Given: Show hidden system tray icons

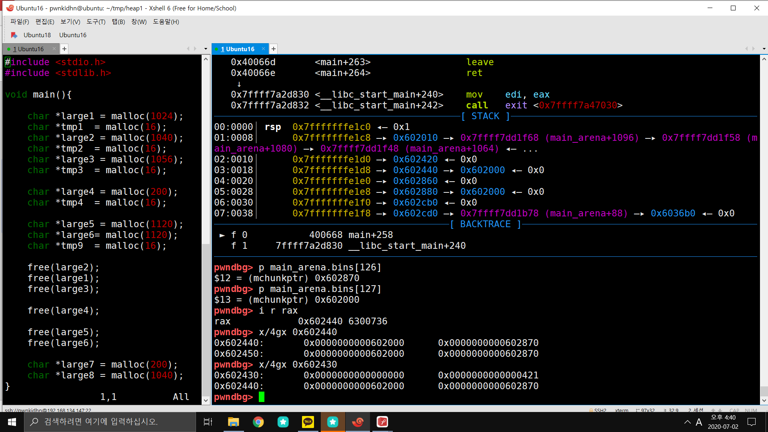Looking at the screenshot, I should pyautogui.click(x=688, y=422).
